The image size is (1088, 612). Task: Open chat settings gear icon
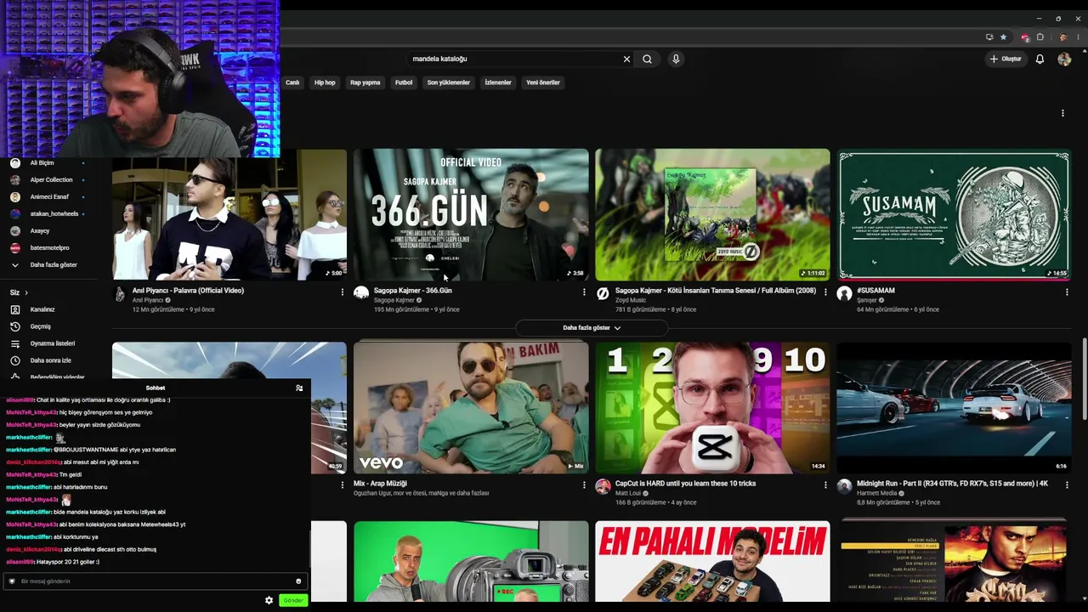(269, 600)
